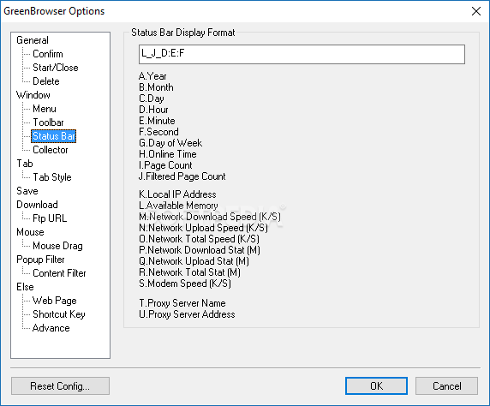Select the Window category
The height and width of the screenshot is (406, 490).
[x=33, y=95]
